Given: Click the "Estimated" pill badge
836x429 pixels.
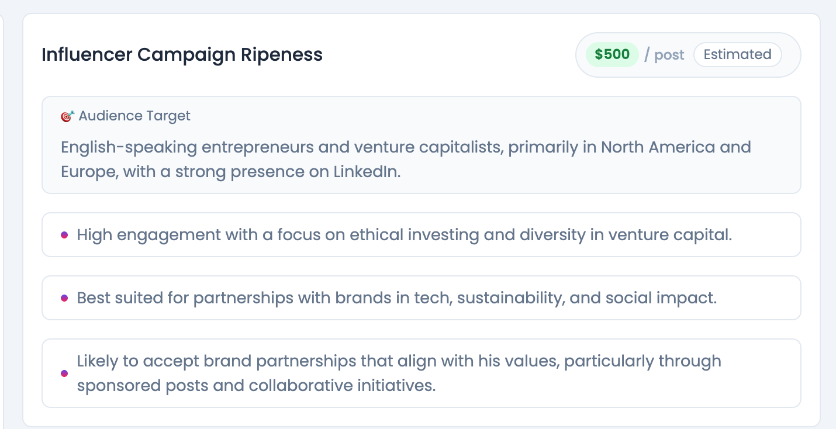Looking at the screenshot, I should pos(737,55).
